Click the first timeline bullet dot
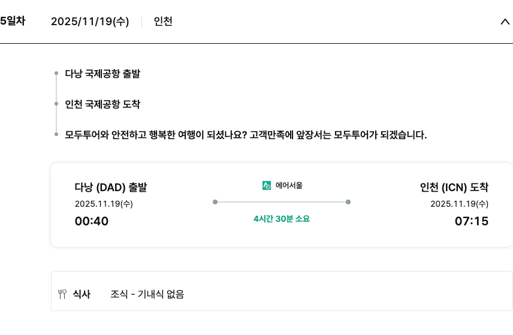513x335 pixels. coord(56,74)
